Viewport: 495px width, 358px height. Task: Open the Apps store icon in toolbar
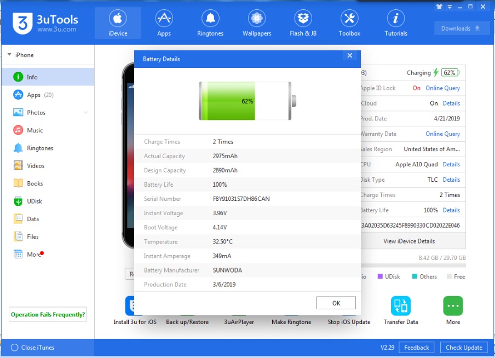(x=164, y=23)
